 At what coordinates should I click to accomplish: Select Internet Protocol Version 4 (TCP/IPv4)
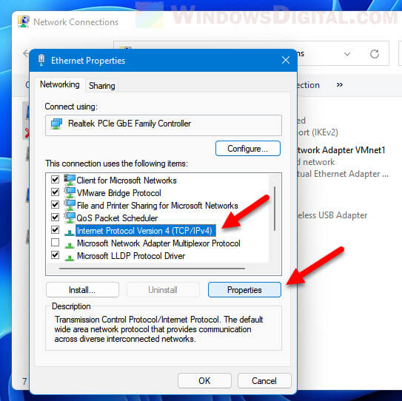pos(145,230)
